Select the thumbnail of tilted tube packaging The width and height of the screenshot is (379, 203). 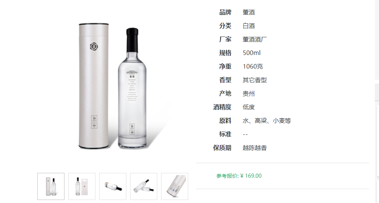pos(175,186)
